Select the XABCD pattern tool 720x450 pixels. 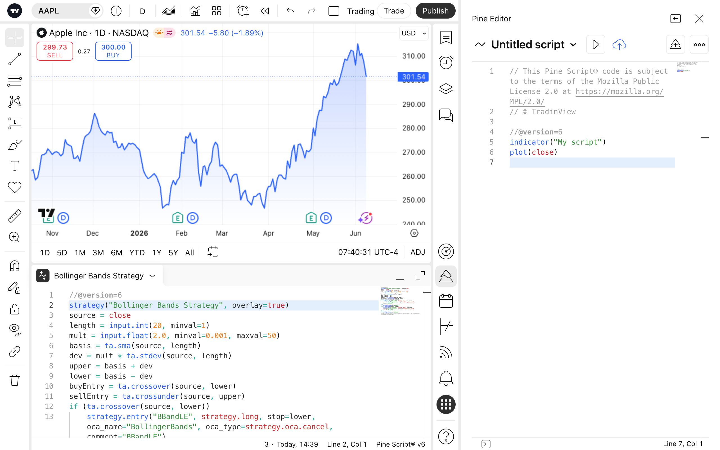pos(15,102)
